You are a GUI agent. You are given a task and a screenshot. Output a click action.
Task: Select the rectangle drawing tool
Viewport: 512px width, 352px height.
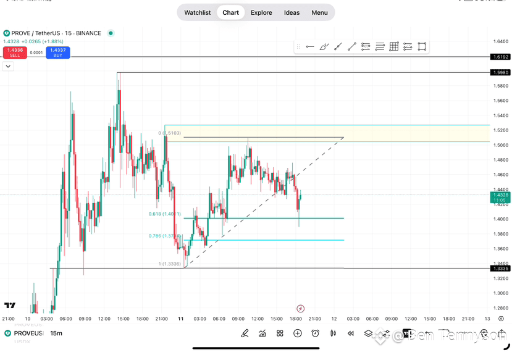click(422, 47)
